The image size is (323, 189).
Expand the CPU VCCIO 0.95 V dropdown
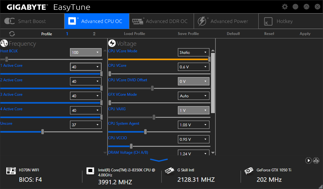point(194,140)
